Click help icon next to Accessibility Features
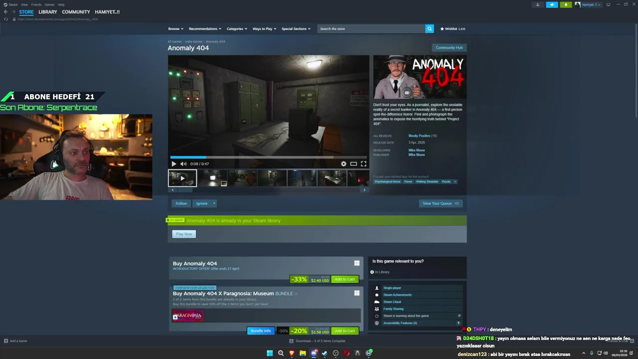Viewport: 638px width, 359px height. [459, 323]
